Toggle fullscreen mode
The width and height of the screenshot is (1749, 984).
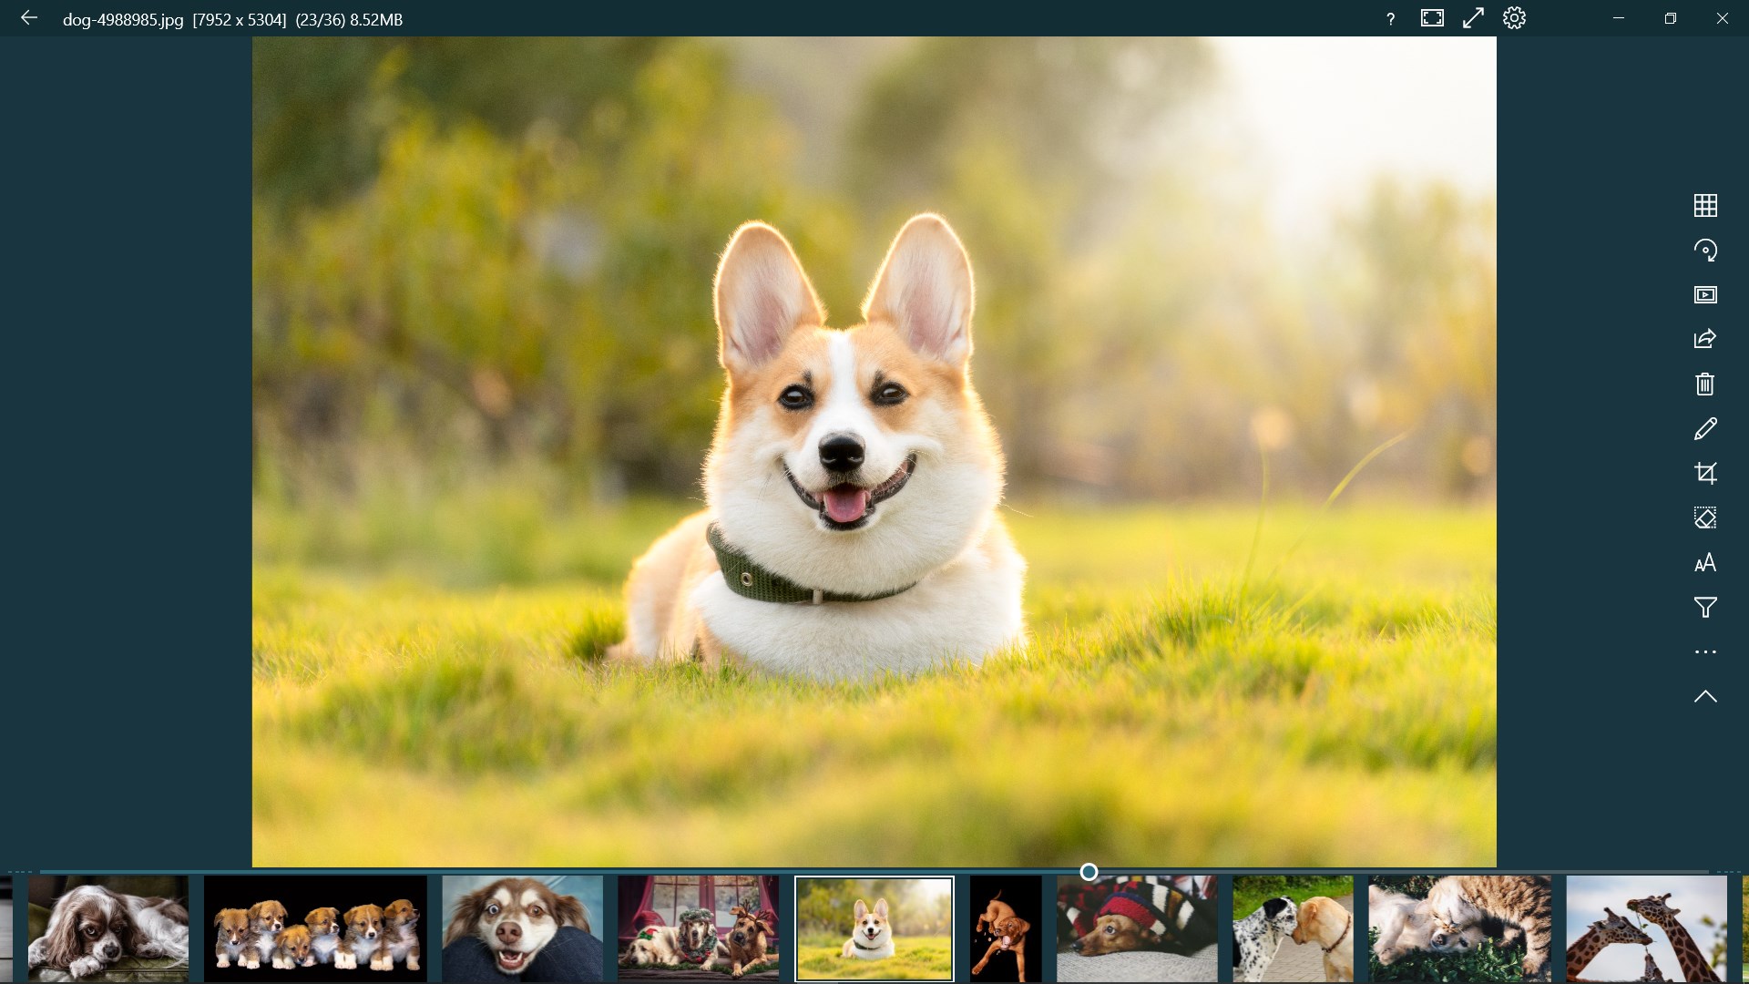(1473, 17)
